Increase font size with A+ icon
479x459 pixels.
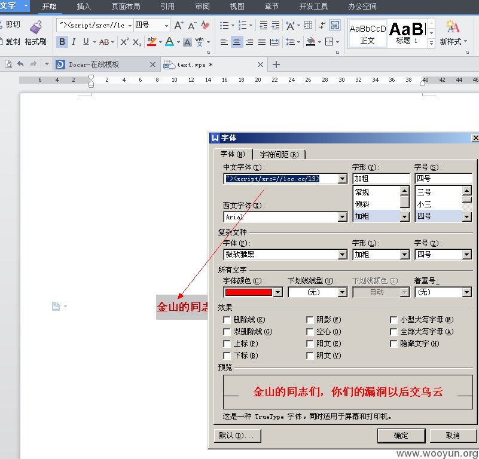(179, 25)
